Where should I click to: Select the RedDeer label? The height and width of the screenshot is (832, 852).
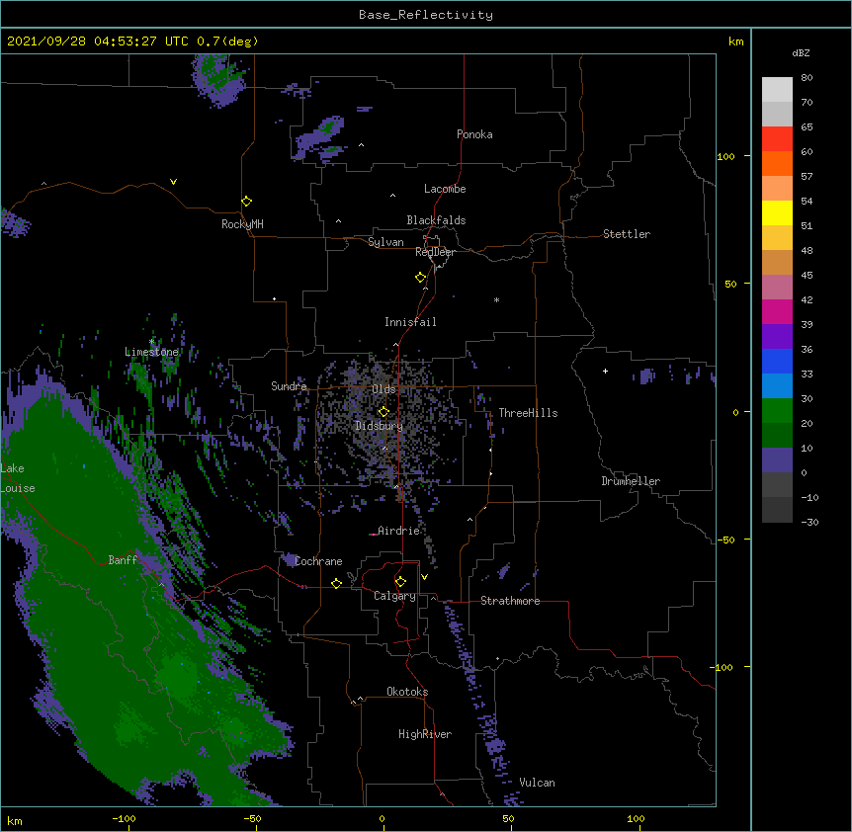(435, 252)
